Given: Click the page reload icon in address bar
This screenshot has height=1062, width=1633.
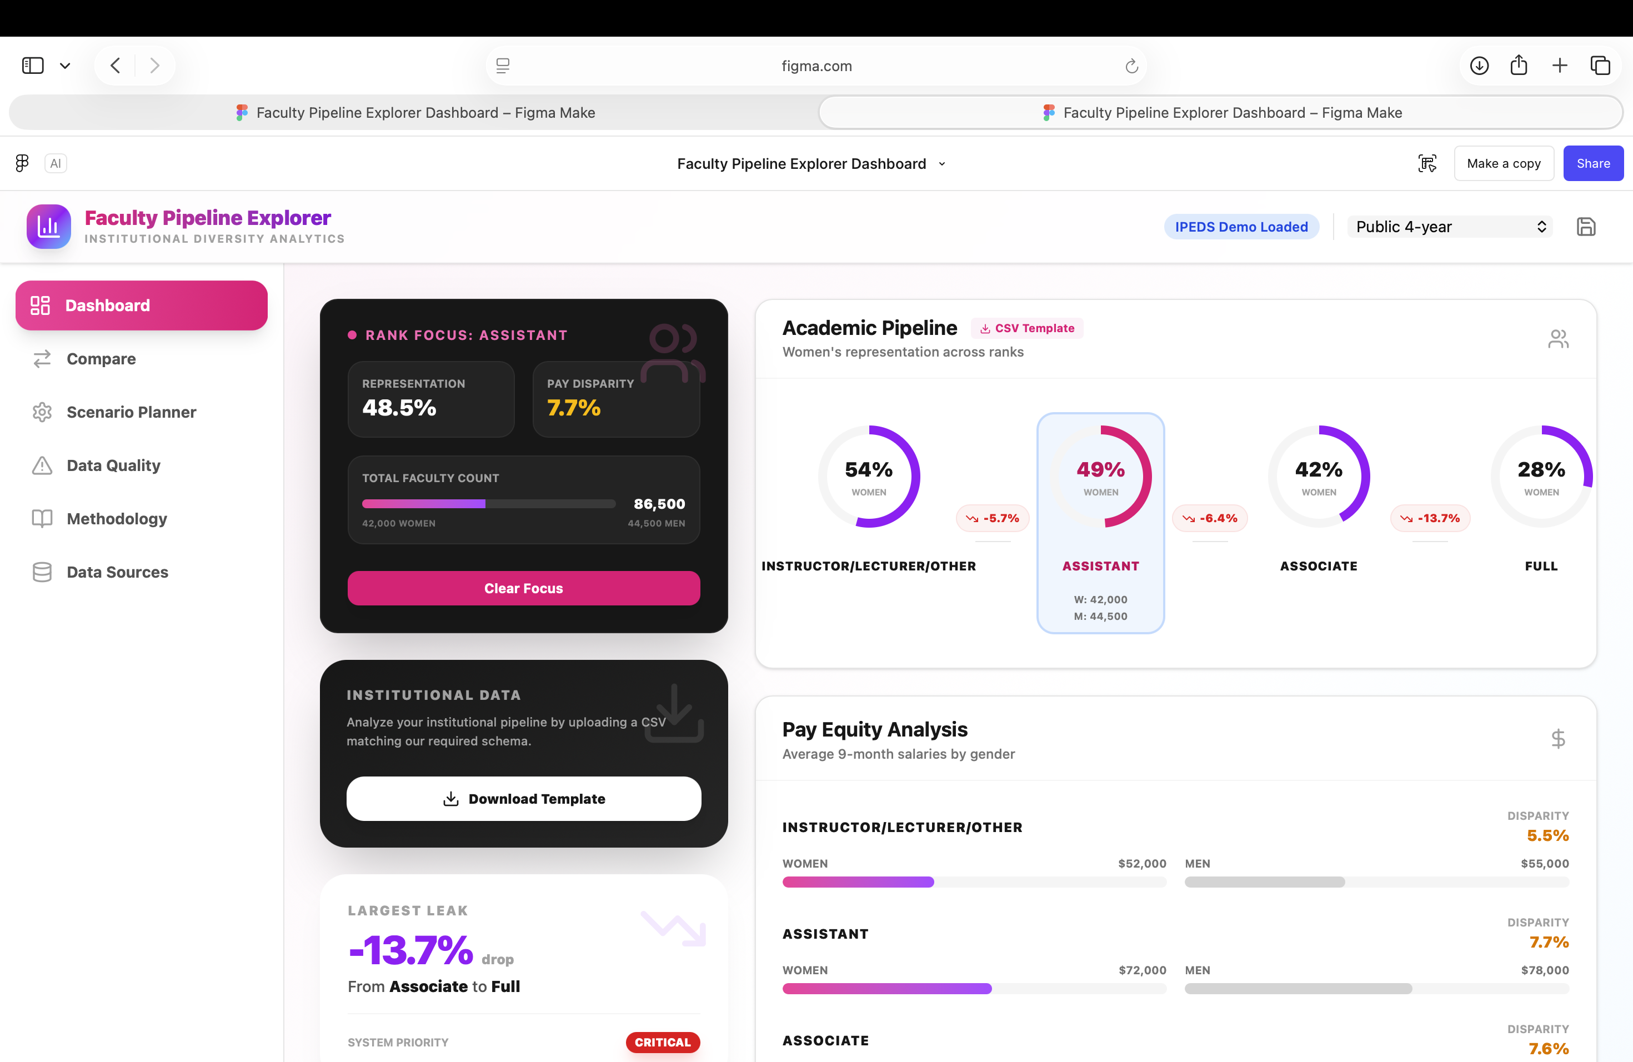Looking at the screenshot, I should coord(1131,66).
